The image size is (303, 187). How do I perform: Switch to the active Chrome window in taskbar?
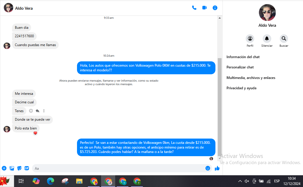coord(108,181)
